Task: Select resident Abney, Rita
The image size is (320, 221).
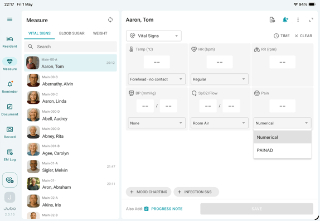Action: coord(70,132)
